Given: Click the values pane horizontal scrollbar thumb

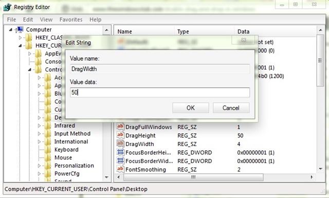Looking at the screenshot, I should tap(193, 177).
